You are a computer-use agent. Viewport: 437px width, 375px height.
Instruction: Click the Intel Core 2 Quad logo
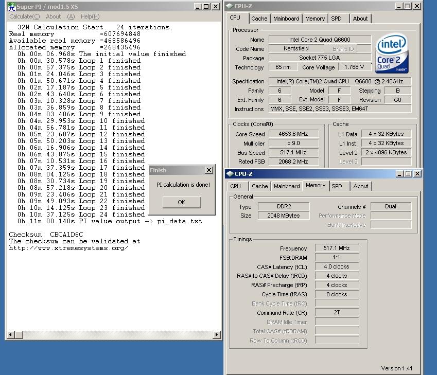click(x=392, y=54)
